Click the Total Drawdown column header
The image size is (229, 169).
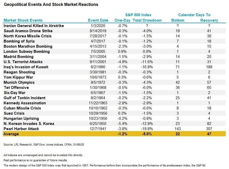coord(147,20)
